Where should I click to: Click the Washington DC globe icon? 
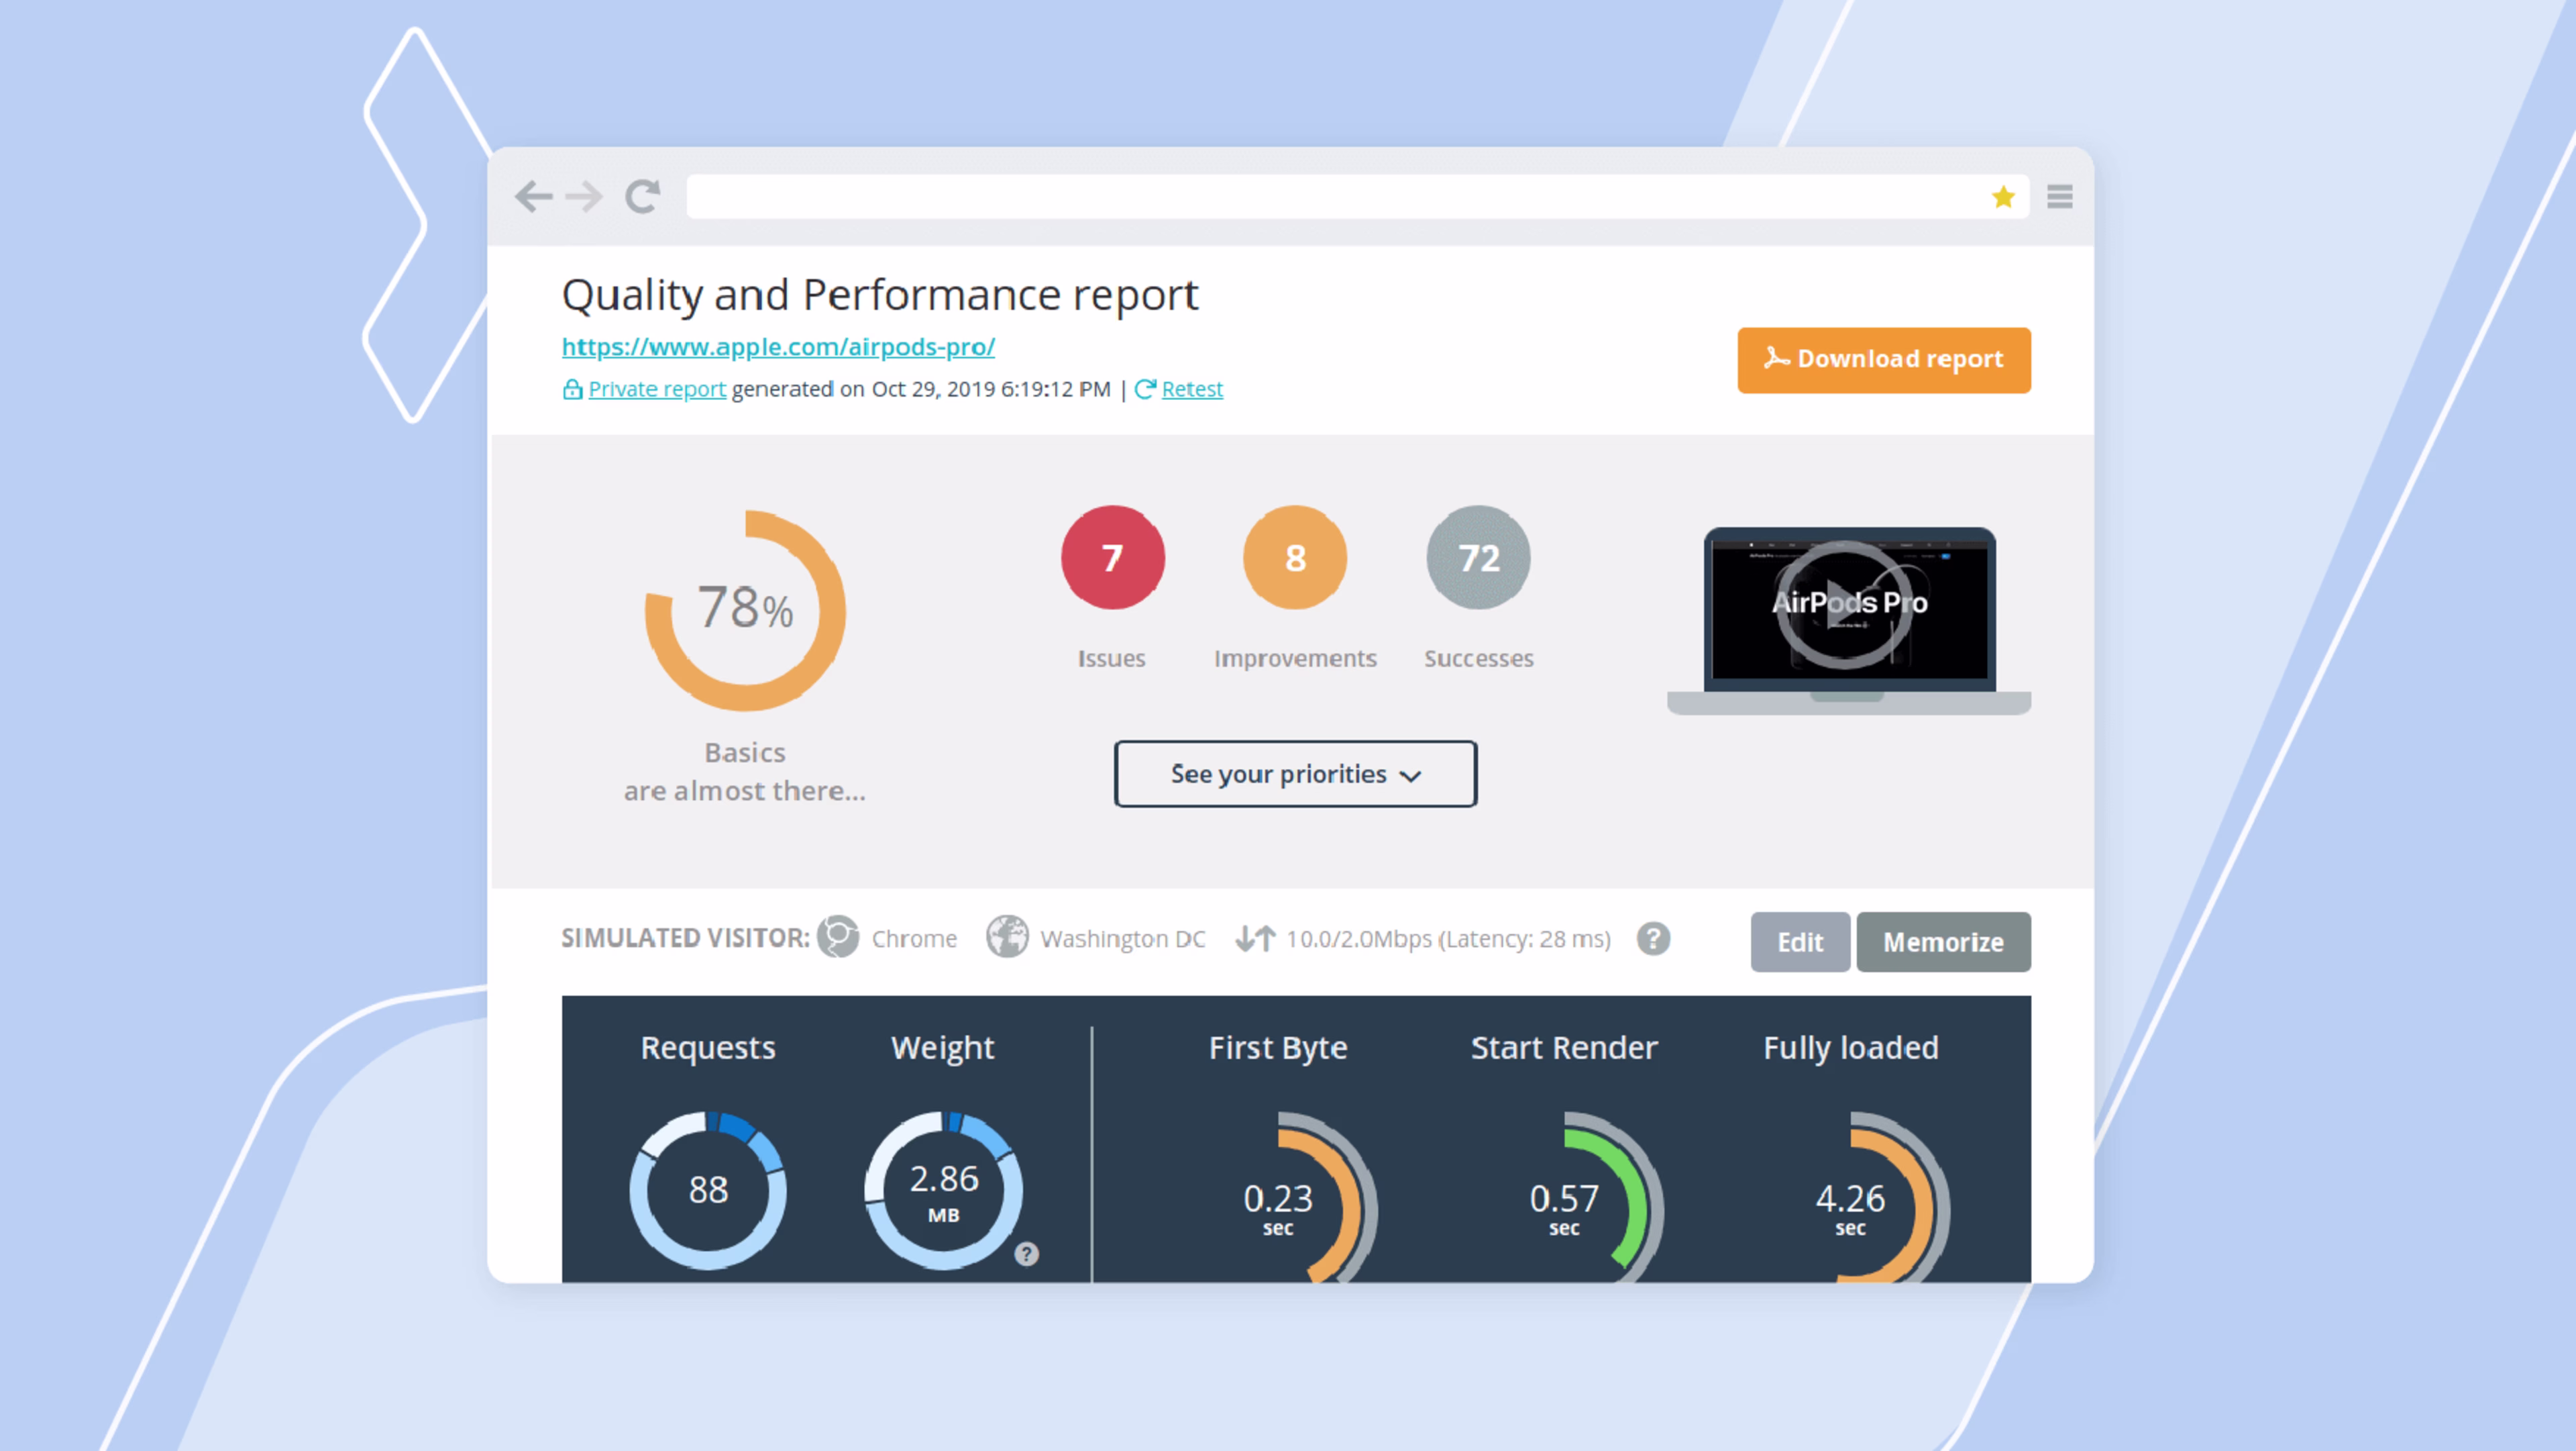tap(1007, 938)
